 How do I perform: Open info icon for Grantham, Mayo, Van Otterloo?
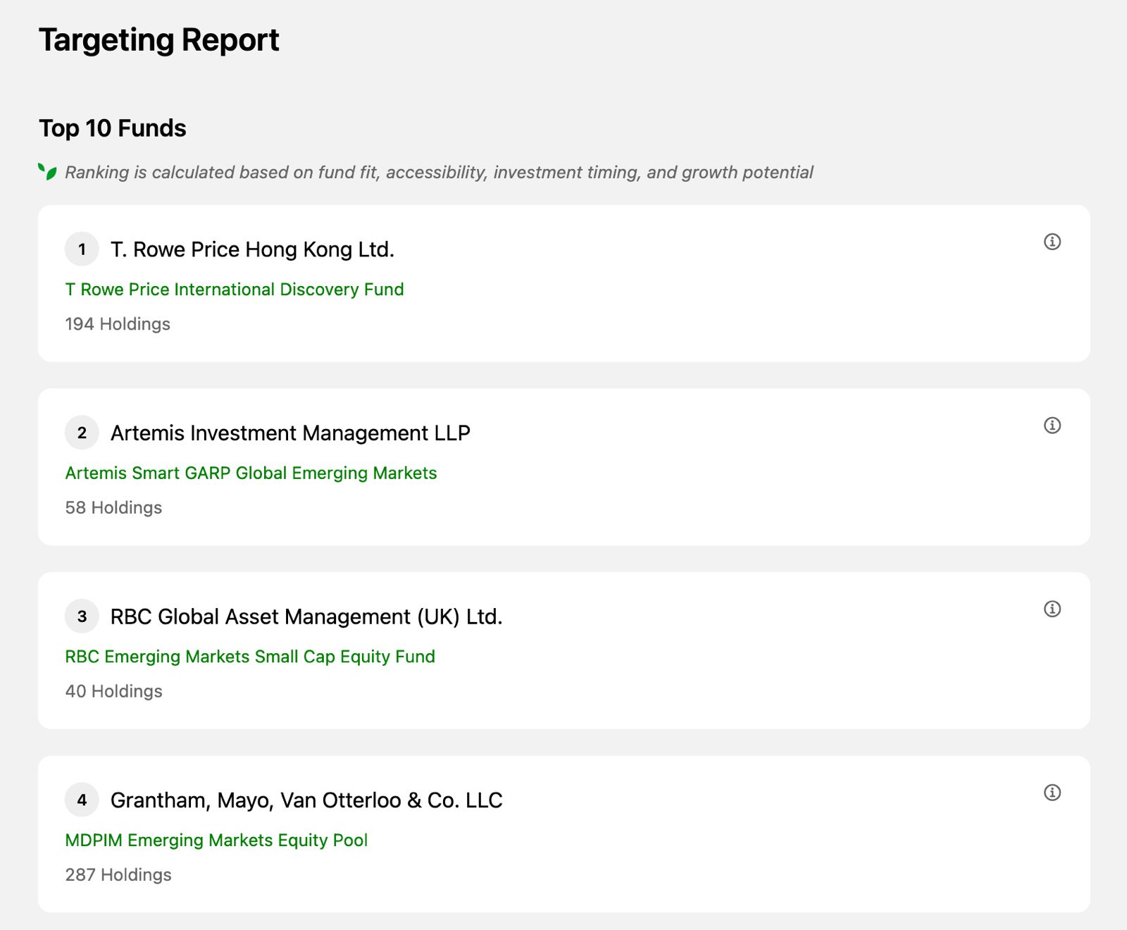[x=1052, y=793]
